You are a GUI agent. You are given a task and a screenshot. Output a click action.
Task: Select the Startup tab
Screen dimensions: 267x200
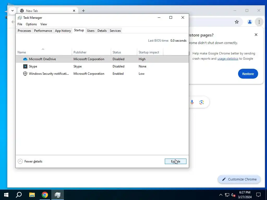79,30
